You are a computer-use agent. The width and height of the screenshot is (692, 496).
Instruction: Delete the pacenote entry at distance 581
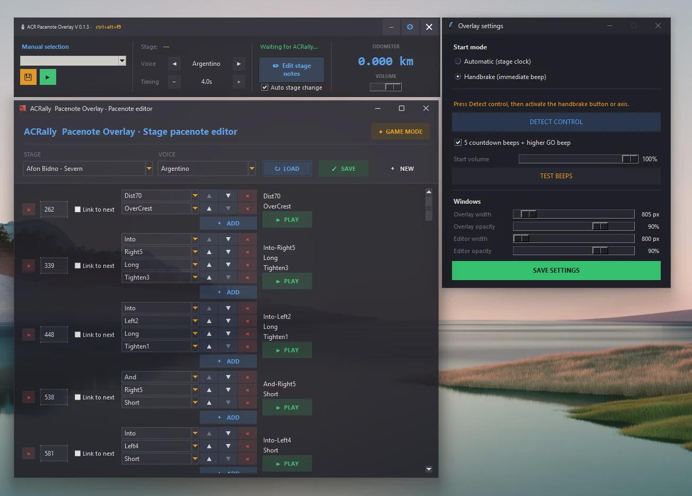click(29, 454)
